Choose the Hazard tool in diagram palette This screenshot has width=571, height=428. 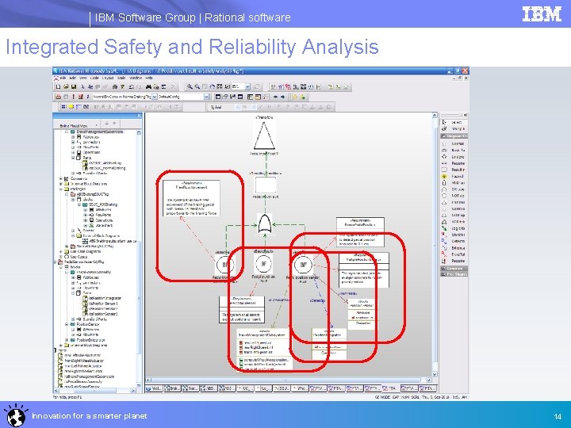454,176
